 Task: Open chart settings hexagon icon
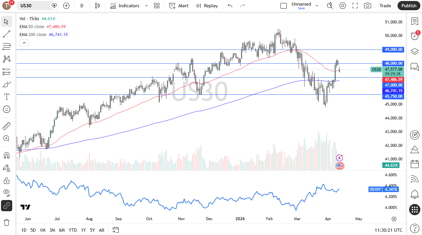(343, 6)
